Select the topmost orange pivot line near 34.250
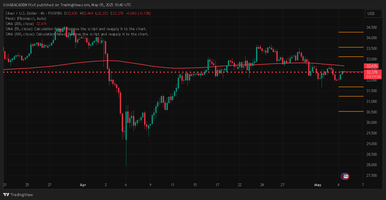Screen dimensions: 386x200 click(x=351, y=32)
